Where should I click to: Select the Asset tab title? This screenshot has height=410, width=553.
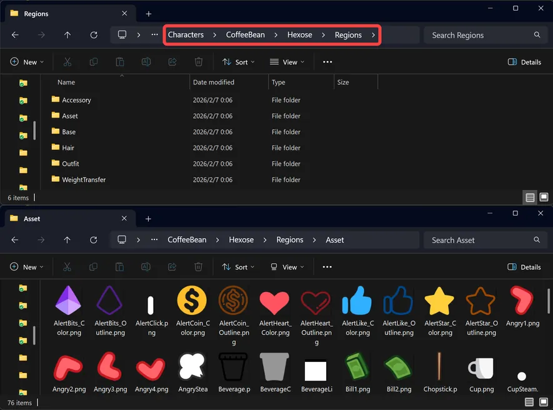pyautogui.click(x=32, y=219)
